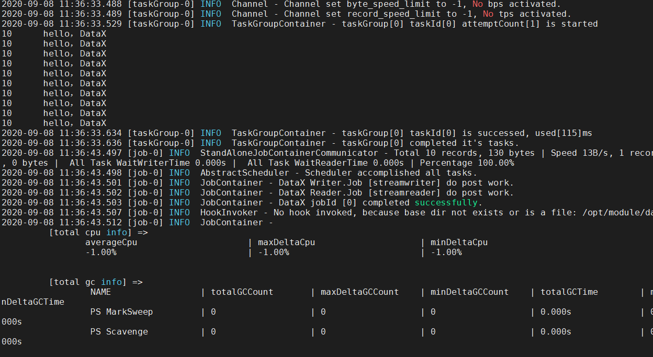
Task: Click the "maxDeltaCpu" column label
Action: pyautogui.click(x=286, y=243)
